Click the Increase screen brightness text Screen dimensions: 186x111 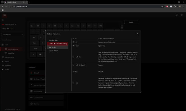pyautogui.click(x=107, y=42)
